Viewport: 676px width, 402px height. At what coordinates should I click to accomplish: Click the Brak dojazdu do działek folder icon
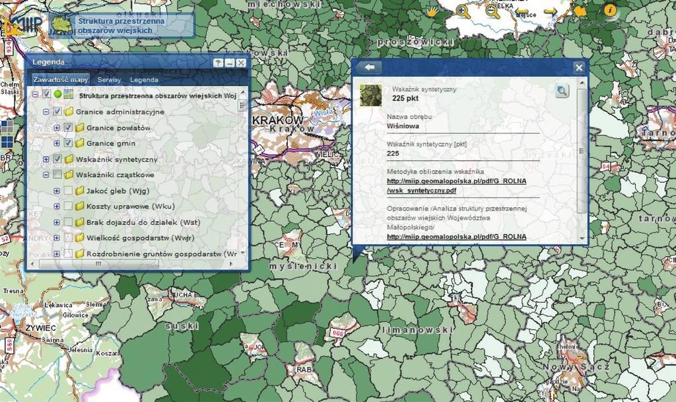pyautogui.click(x=79, y=222)
